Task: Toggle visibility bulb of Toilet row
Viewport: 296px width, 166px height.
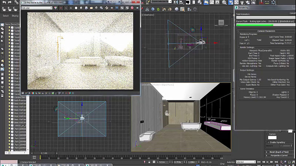Action: [x=9, y=43]
